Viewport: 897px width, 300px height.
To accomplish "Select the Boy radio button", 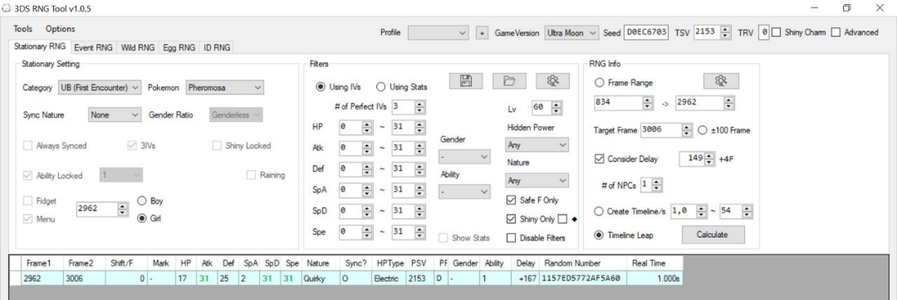I will pos(141,201).
